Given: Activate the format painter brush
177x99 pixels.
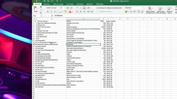Looking at the screenshot, I should click(41, 12).
